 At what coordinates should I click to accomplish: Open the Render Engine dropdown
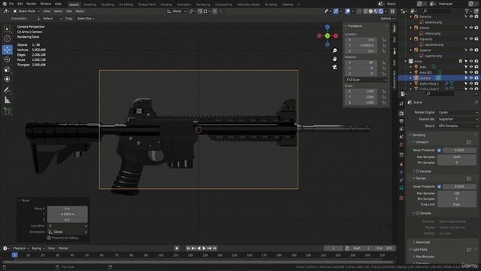[x=458, y=112]
